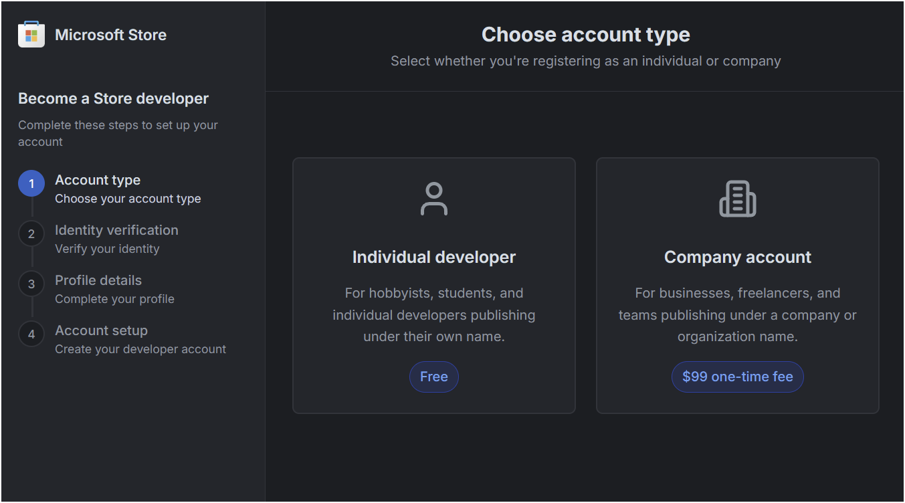Select step 2 circle for Identity verification

[x=31, y=233]
